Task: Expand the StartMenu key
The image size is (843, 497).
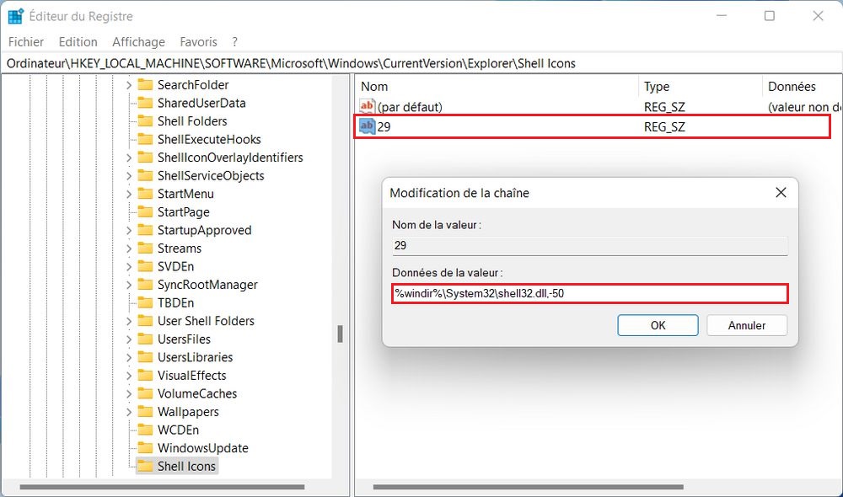Action: pyautogui.click(x=128, y=194)
